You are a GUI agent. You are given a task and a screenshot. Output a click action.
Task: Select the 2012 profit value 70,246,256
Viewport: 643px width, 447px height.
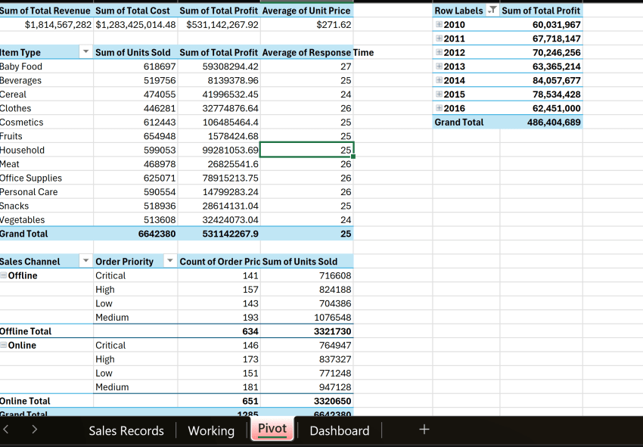[x=542, y=52]
